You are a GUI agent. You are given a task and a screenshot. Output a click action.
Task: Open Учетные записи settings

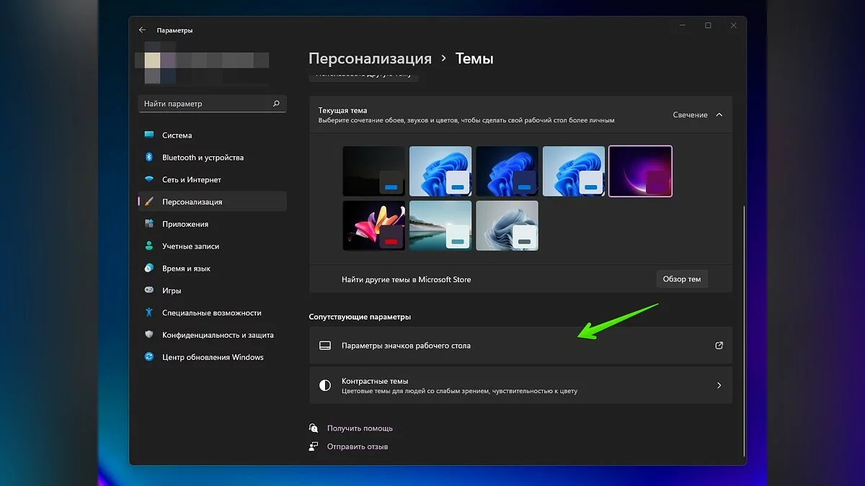pyautogui.click(x=190, y=246)
